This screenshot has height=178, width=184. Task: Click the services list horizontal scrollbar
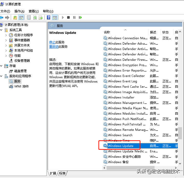point(130,168)
